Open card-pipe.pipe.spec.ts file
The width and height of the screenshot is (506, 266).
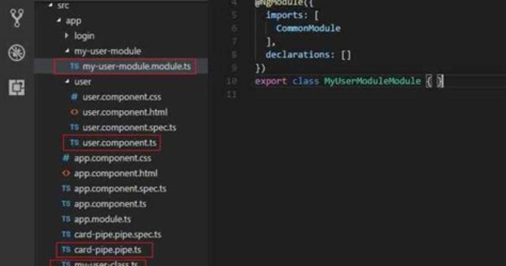pos(118,235)
